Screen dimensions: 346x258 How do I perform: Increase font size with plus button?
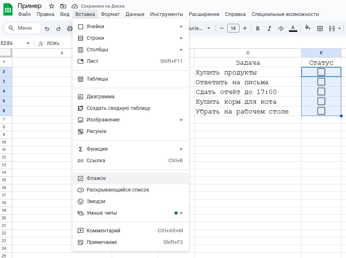245,28
